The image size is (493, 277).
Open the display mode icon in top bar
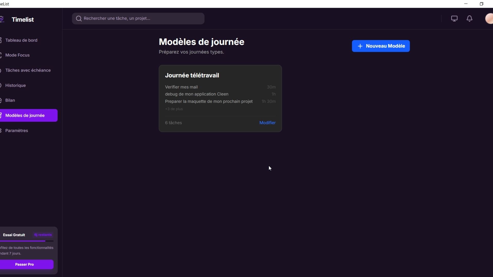454,18
